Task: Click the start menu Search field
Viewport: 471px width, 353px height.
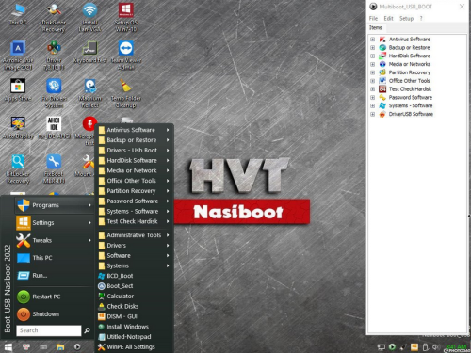Action: coord(49,330)
